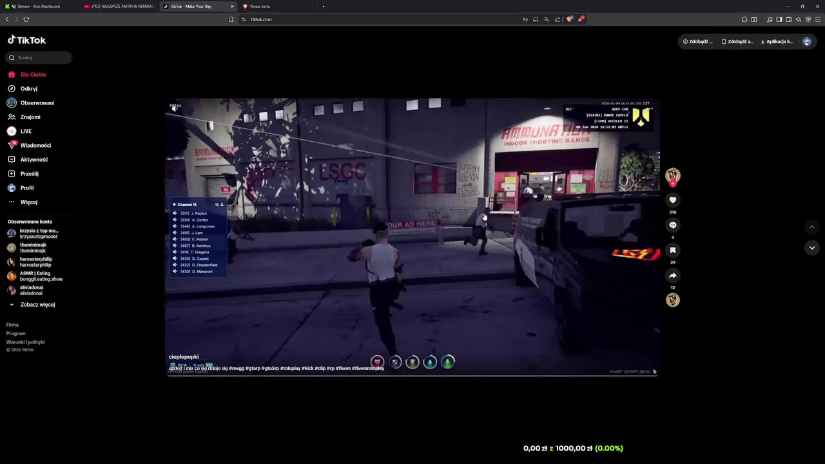Click video progress bar
825x464 pixels.
412,375
